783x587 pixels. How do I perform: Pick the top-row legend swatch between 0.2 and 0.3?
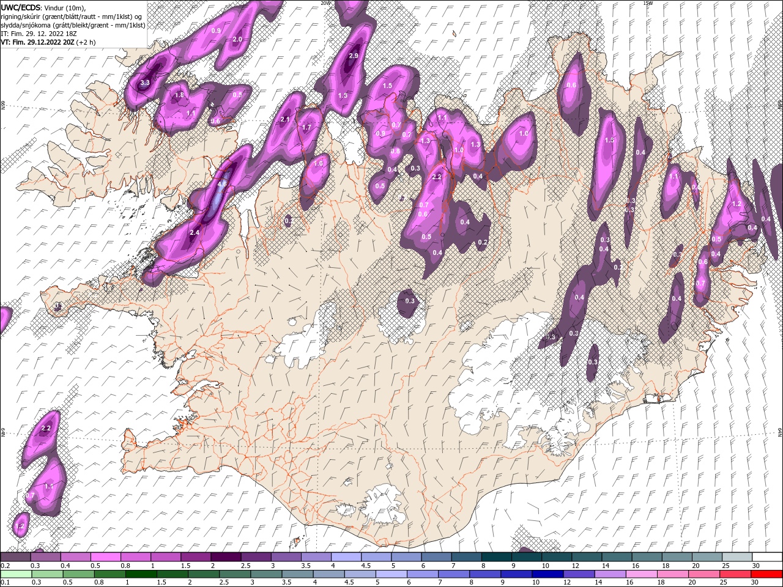tap(15, 557)
